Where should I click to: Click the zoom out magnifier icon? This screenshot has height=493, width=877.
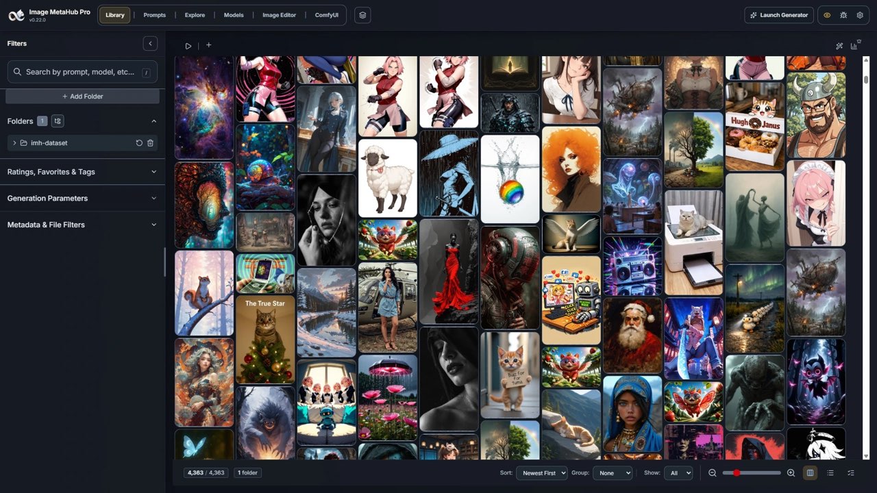pos(713,473)
